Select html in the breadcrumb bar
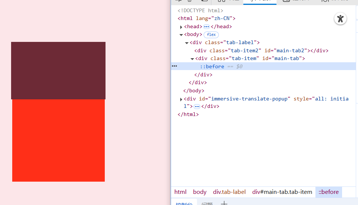358x205 pixels. (x=180, y=192)
